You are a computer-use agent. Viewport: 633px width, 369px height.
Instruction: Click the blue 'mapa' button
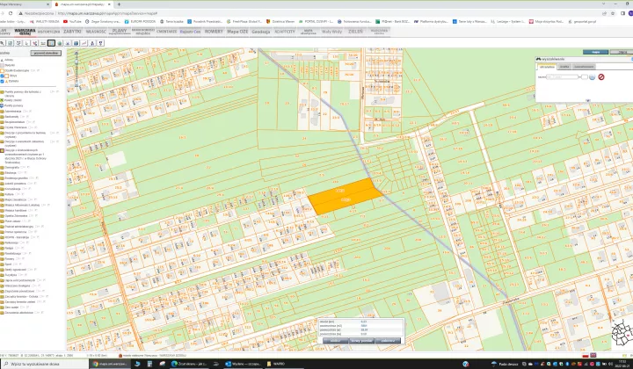[596, 53]
